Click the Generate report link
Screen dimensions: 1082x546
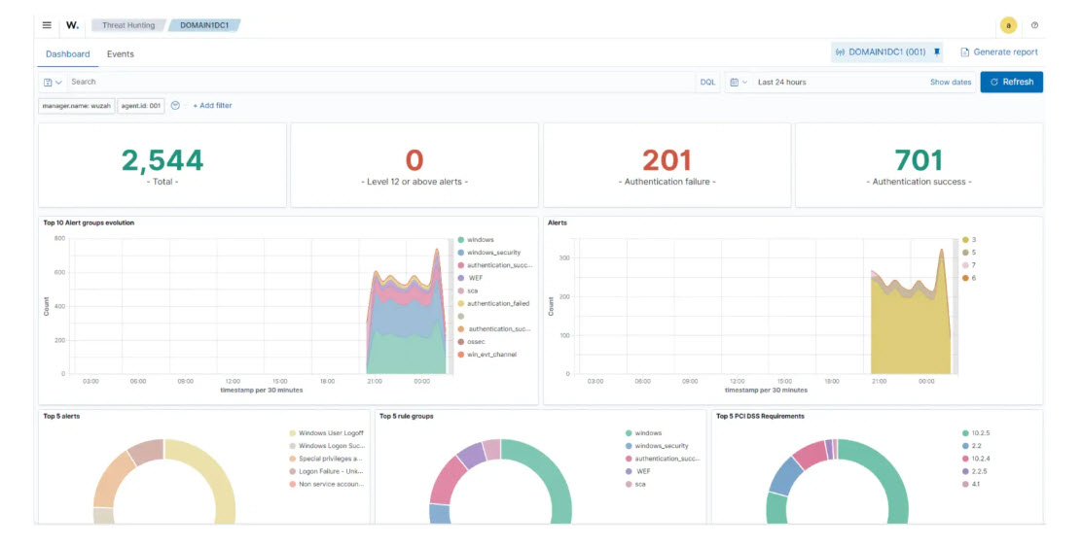(x=999, y=52)
